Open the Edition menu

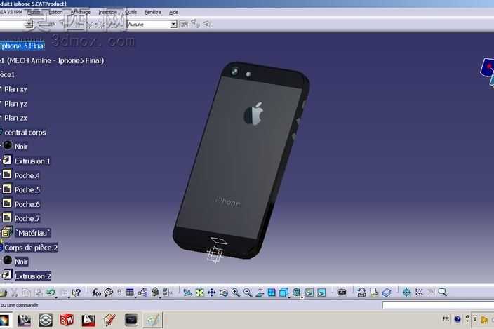55,12
